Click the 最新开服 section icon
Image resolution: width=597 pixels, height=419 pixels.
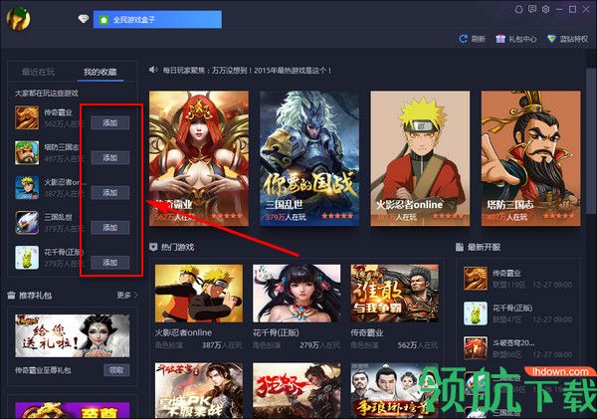click(460, 247)
